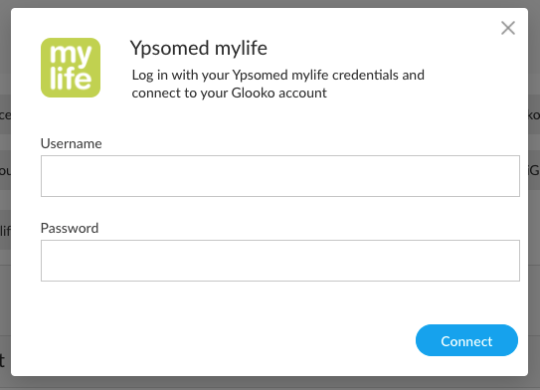
Task: Click the 'Log in with your Ypsomed' line
Action: point(278,76)
